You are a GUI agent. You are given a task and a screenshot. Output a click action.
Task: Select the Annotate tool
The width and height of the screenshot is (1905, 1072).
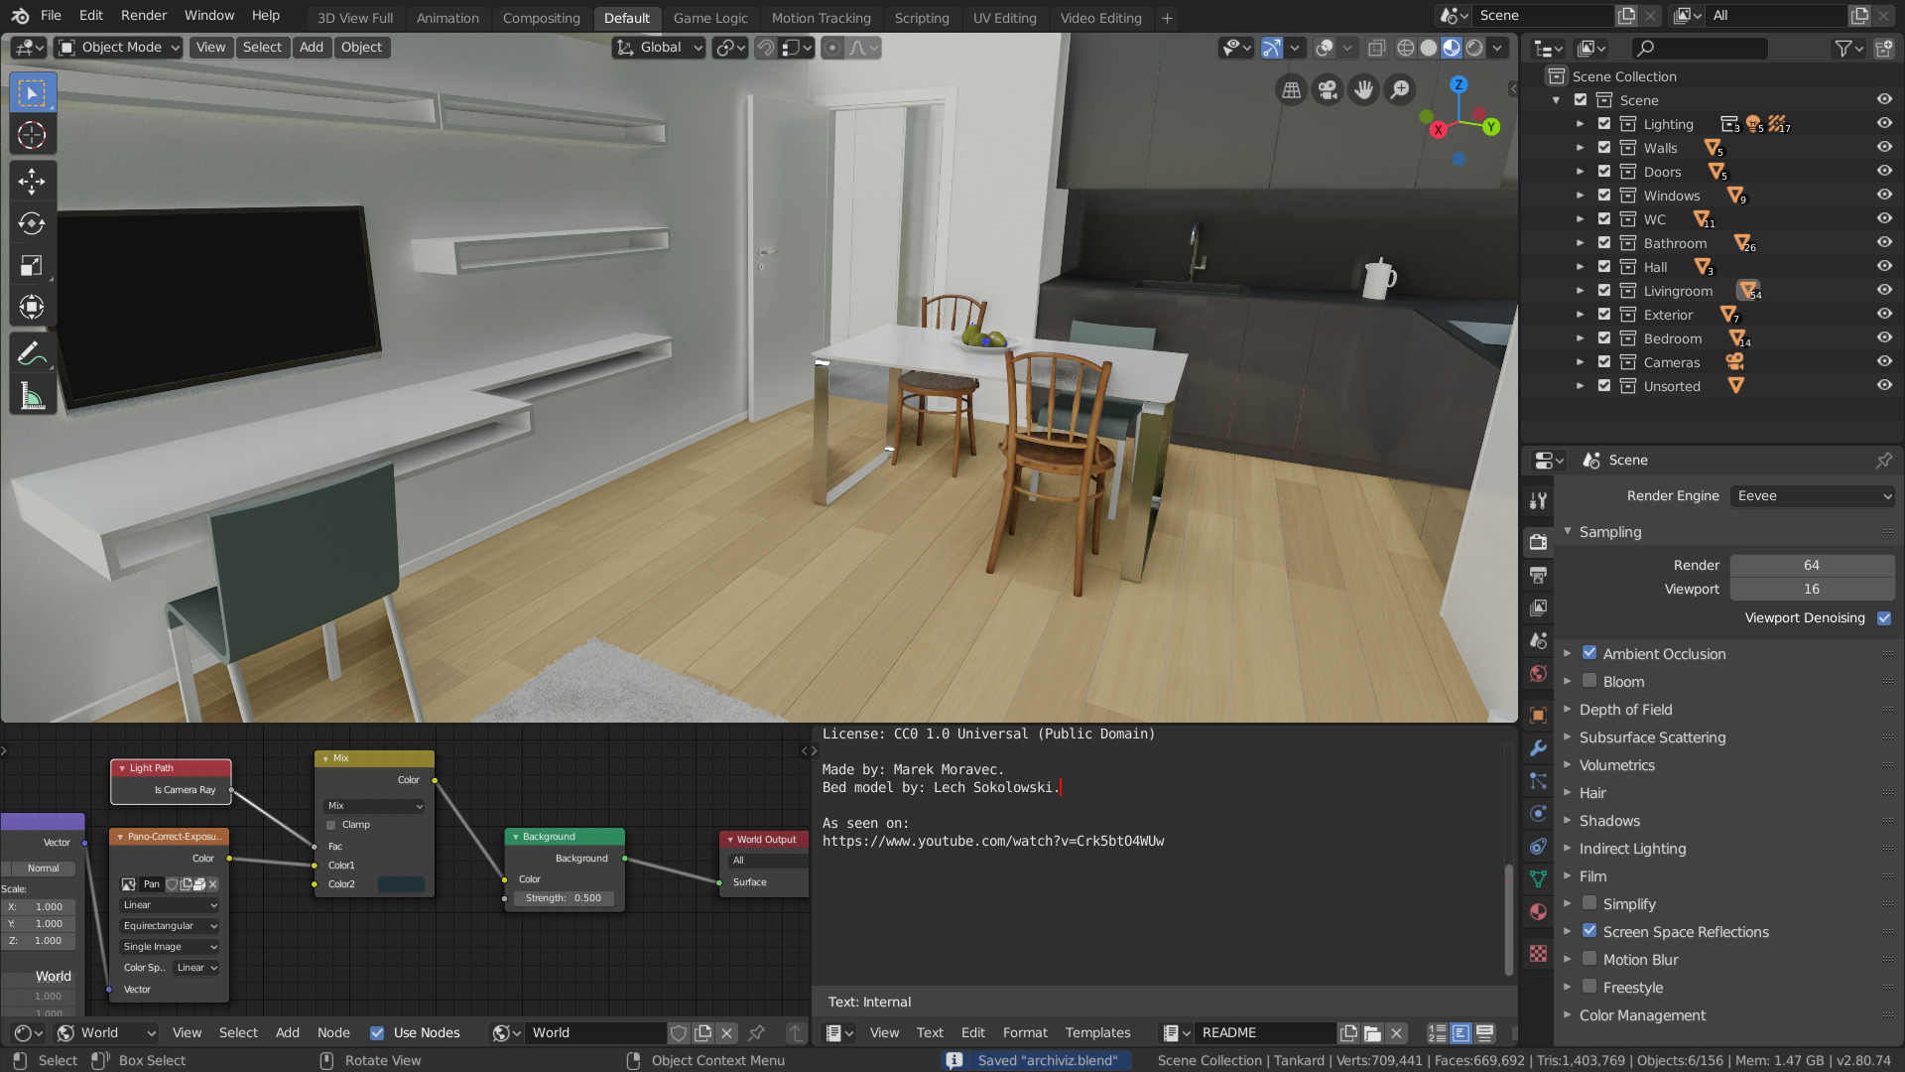pos(33,351)
